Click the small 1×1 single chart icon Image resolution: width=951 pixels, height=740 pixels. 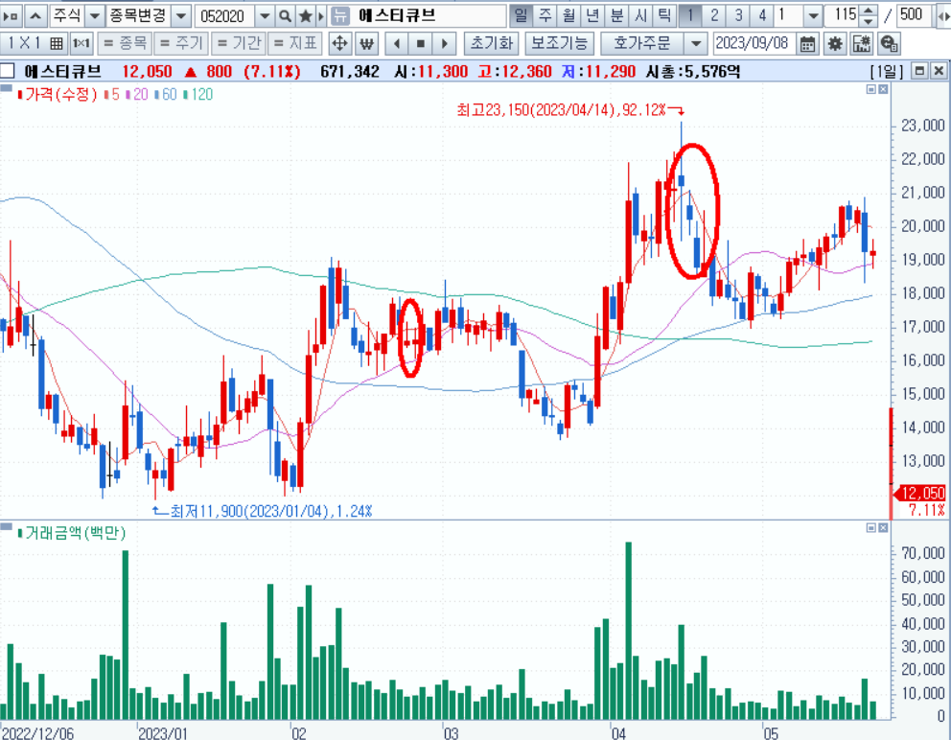pos(81,44)
